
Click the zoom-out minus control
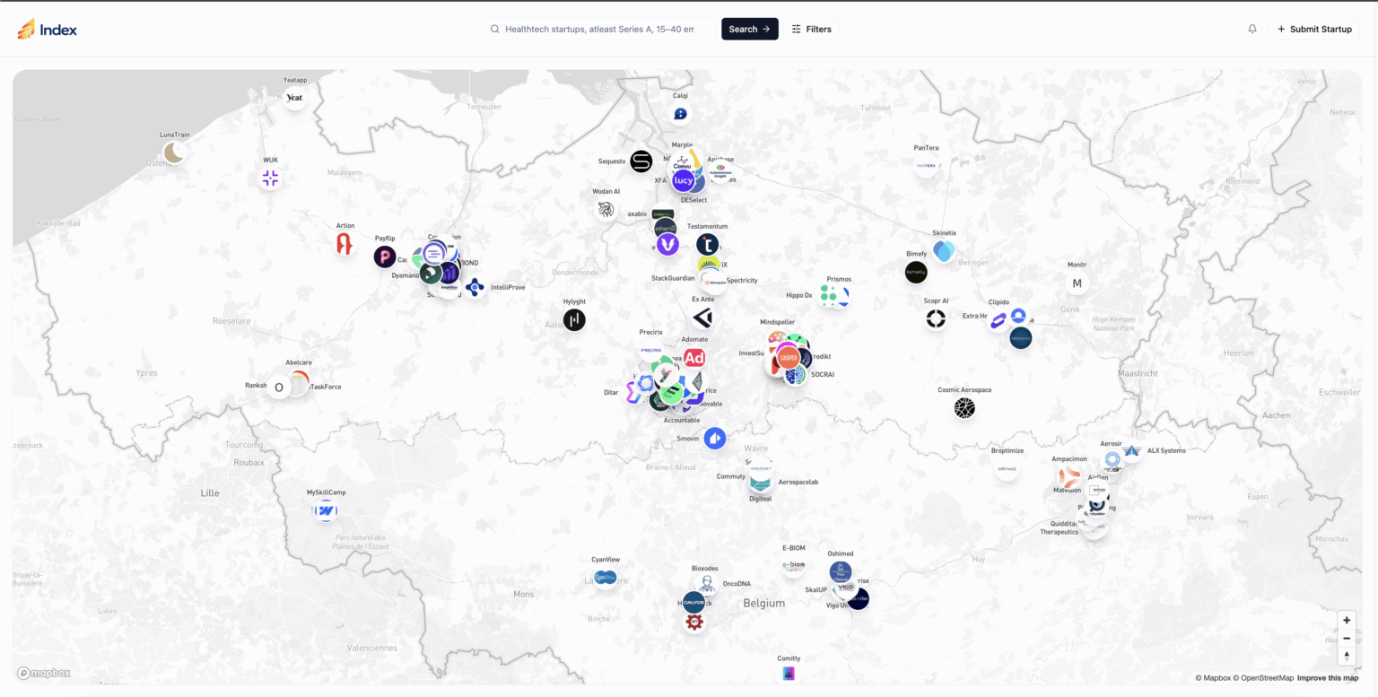tap(1347, 638)
